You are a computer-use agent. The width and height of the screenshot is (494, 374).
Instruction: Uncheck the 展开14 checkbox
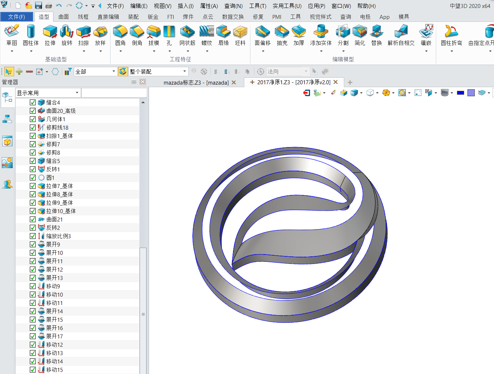33,311
